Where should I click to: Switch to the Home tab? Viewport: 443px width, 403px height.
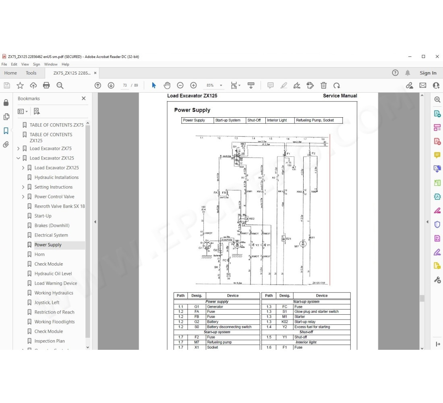tap(10, 73)
